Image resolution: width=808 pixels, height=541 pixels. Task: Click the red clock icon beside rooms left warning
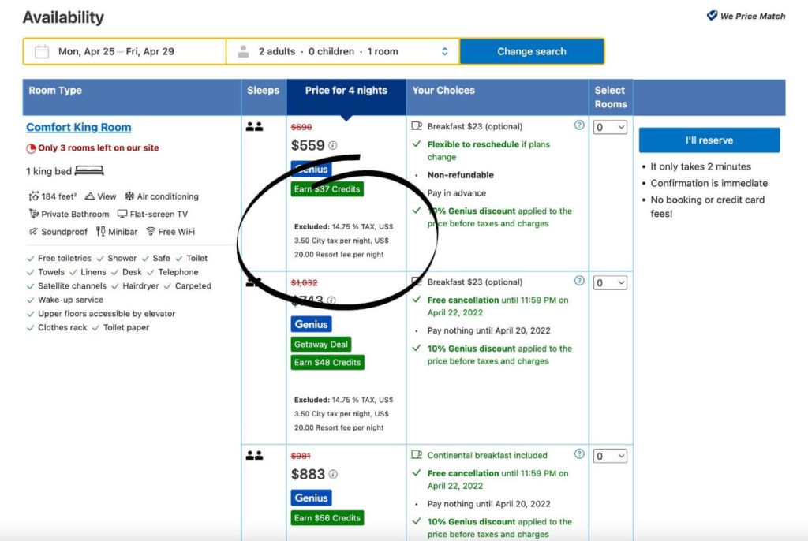point(31,148)
